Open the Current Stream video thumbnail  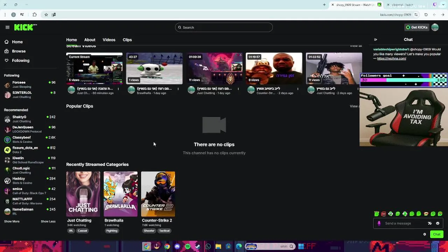94,69
